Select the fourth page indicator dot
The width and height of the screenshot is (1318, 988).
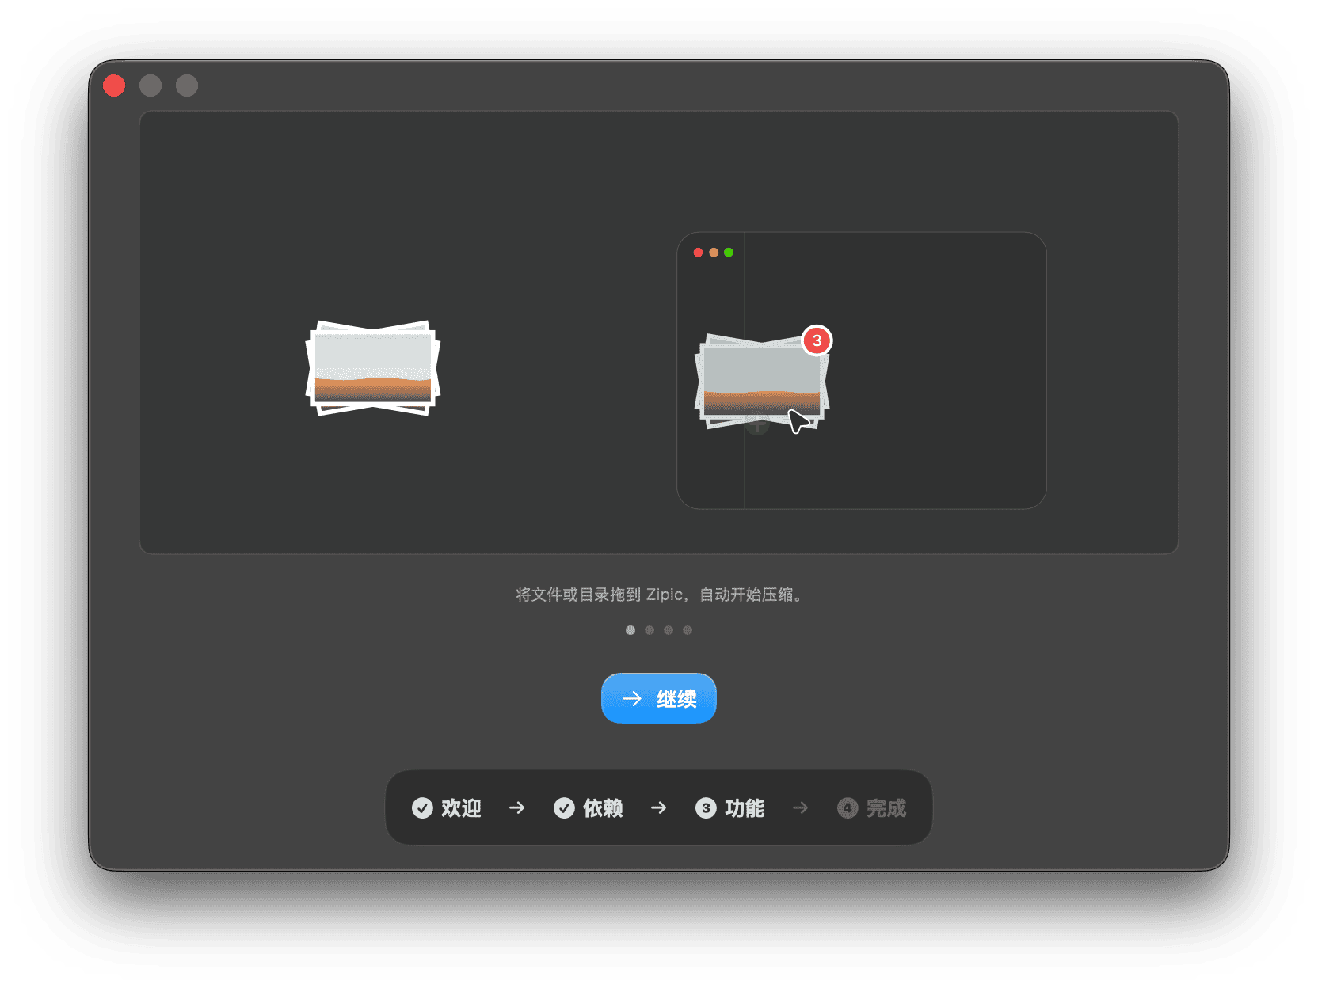tap(688, 630)
